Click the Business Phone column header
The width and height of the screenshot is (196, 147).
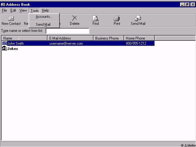108,38
